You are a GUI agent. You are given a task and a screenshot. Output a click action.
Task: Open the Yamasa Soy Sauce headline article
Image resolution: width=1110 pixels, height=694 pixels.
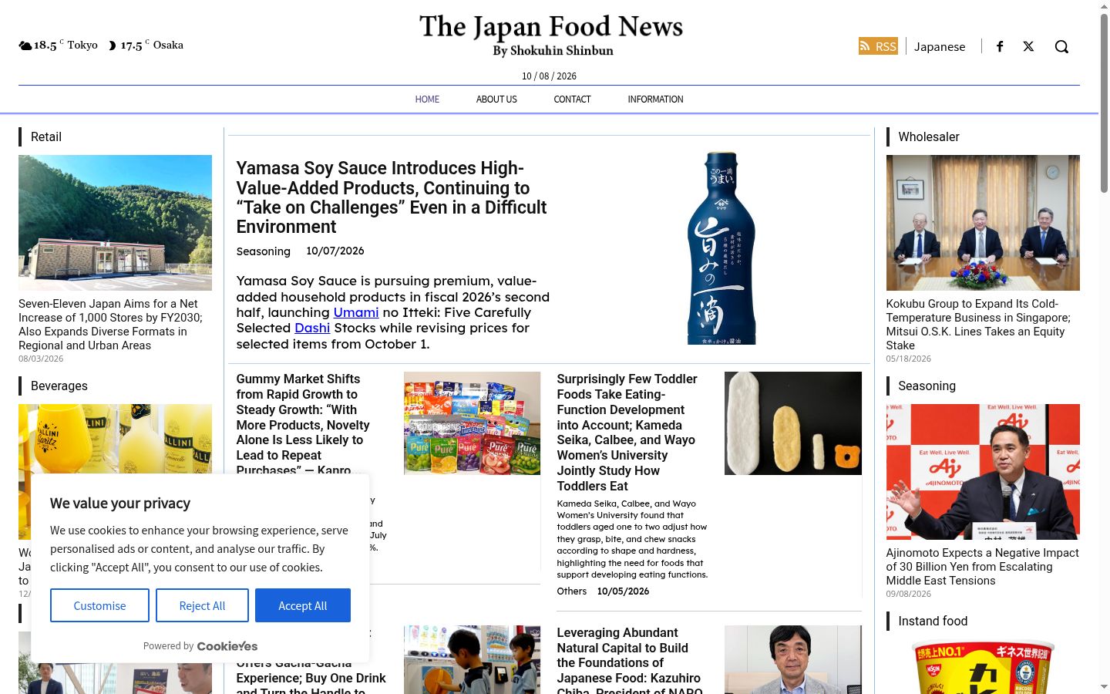point(392,197)
